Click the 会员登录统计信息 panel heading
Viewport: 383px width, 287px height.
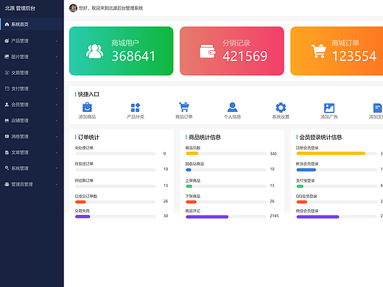(320, 137)
